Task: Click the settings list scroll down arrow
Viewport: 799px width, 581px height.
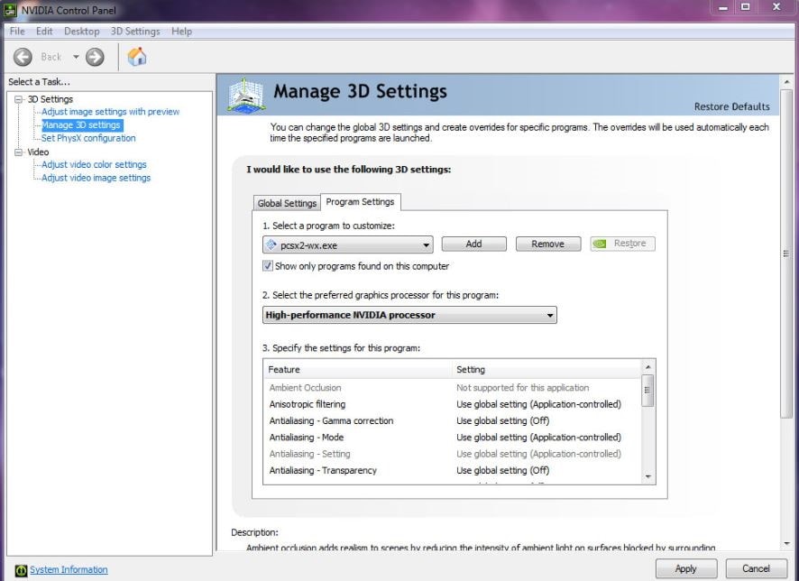Action: [x=648, y=477]
